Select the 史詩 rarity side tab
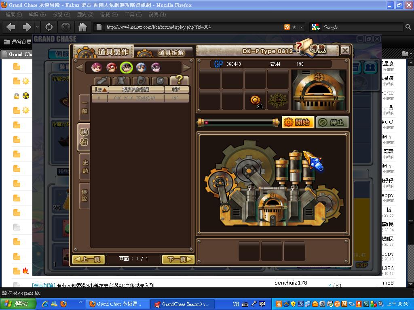 (x=84, y=167)
